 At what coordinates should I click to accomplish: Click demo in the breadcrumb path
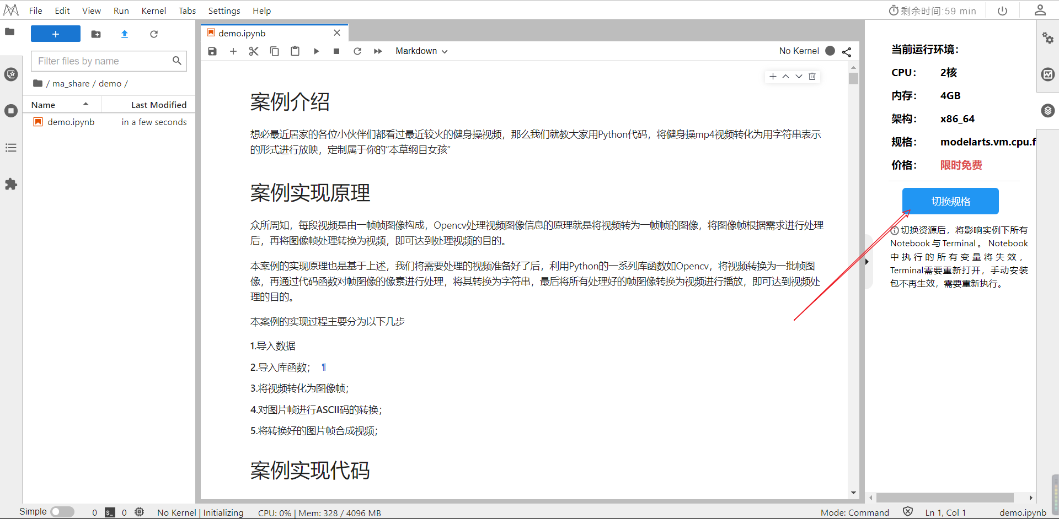[x=110, y=84]
